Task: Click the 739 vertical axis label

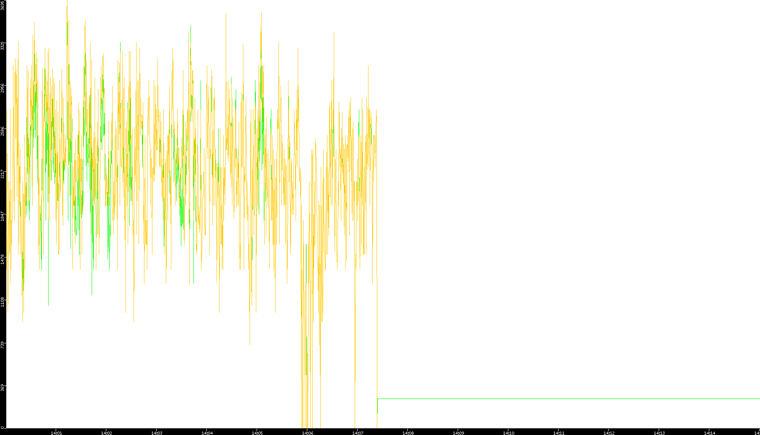Action: [3, 345]
